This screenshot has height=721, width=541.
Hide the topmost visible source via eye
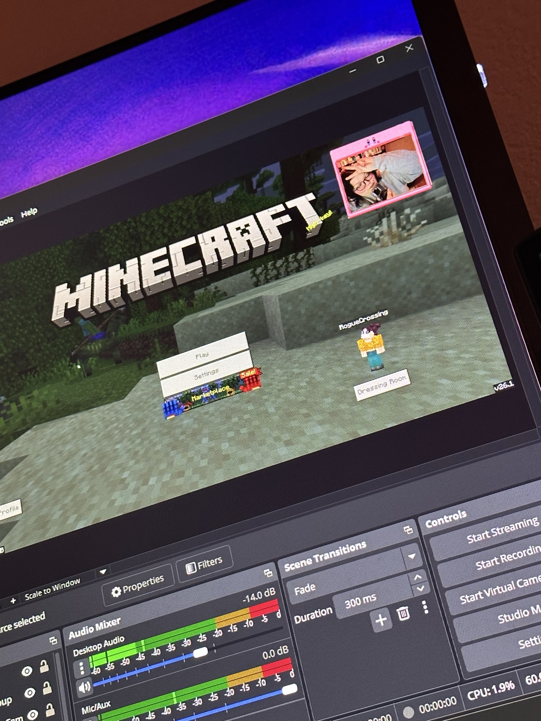(27, 671)
